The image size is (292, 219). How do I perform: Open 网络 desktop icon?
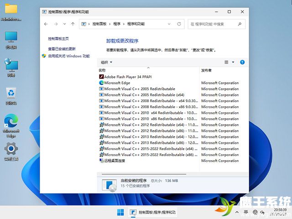click(x=11, y=68)
